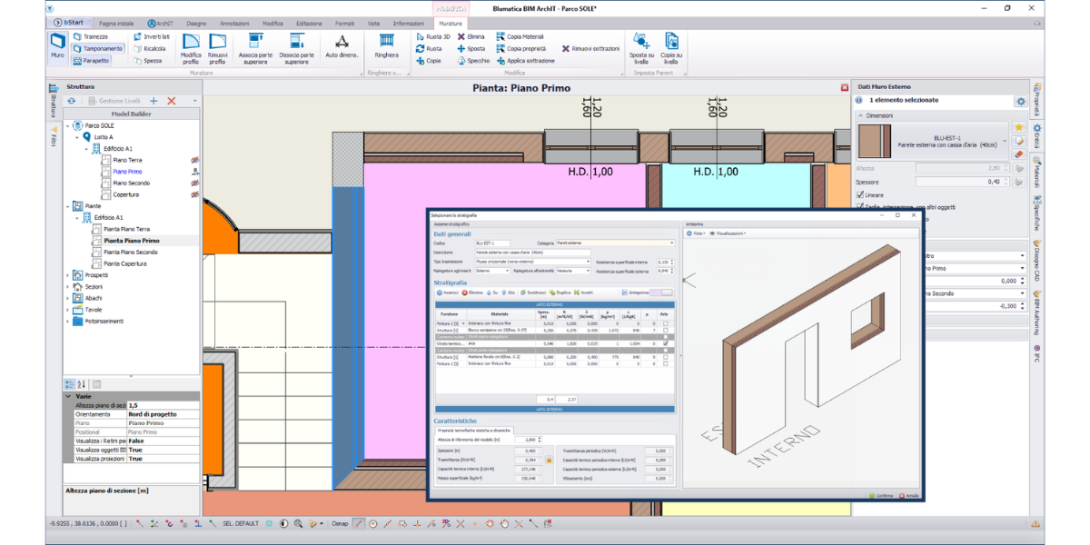1090x545 pixels.
Task: Select the Muro wall tool
Action: pos(57,46)
